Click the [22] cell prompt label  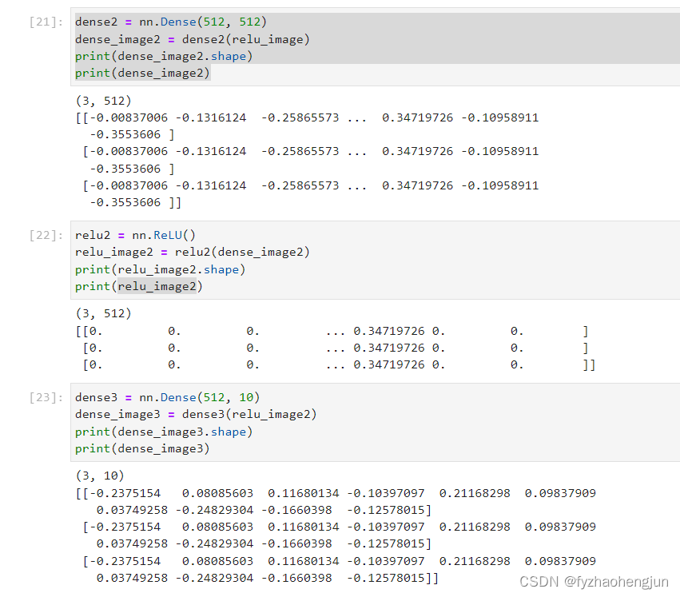[x=46, y=235]
